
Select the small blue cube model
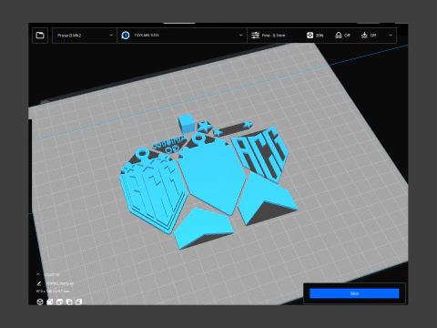click(x=186, y=123)
